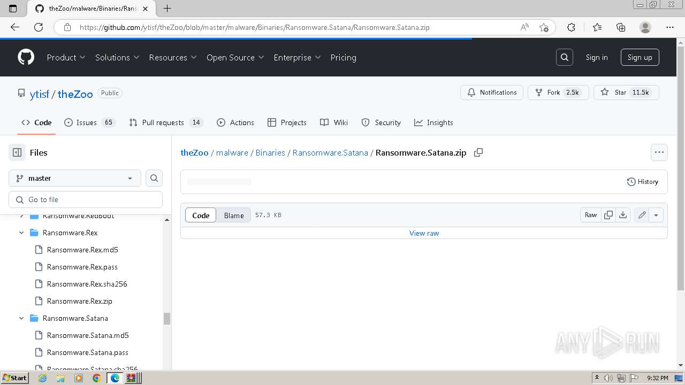Click the browser address bar URL
The height and width of the screenshot is (385, 685).
[254, 27]
